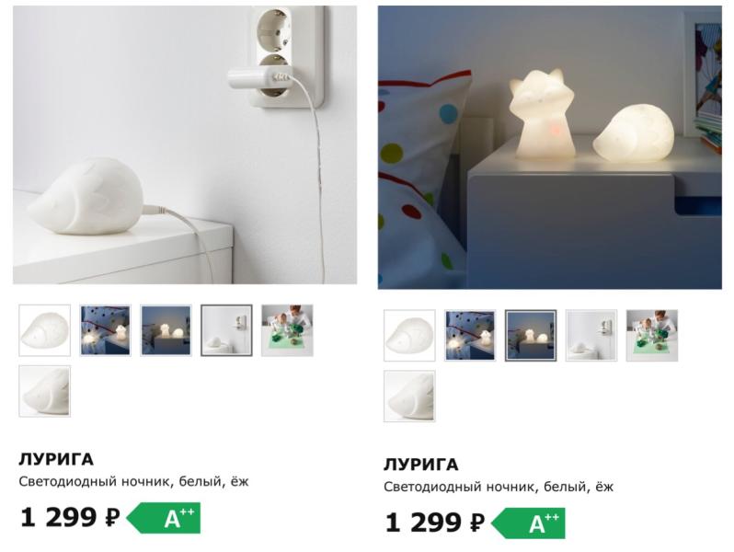Click the right A++ energy label badge
The image size is (734, 552).
(x=528, y=523)
